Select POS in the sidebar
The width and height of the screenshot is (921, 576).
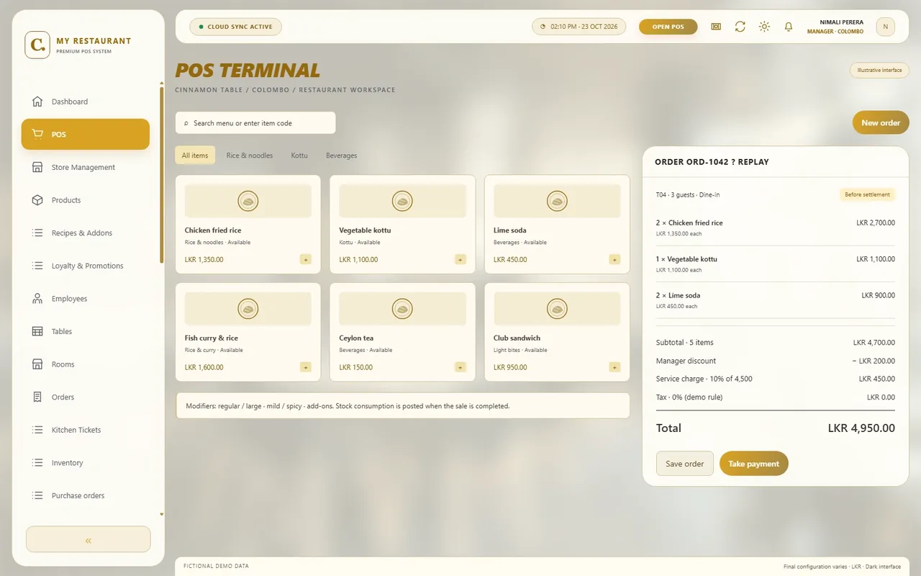pos(86,135)
